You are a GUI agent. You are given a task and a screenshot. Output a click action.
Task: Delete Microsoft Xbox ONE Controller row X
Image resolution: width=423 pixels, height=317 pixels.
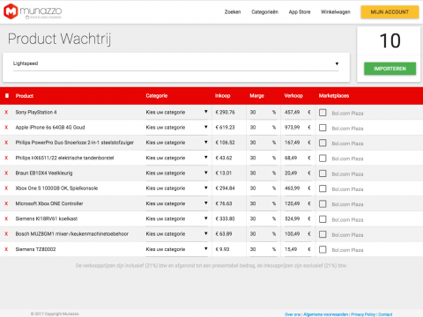[6, 203]
